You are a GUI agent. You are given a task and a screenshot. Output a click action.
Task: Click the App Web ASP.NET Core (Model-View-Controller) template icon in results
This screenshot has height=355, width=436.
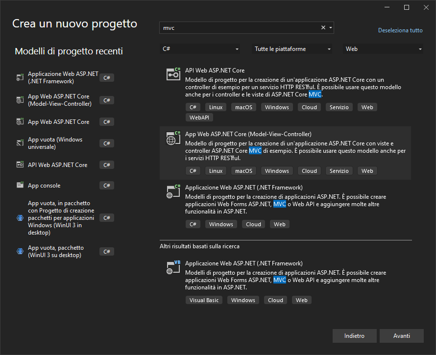tap(173, 138)
